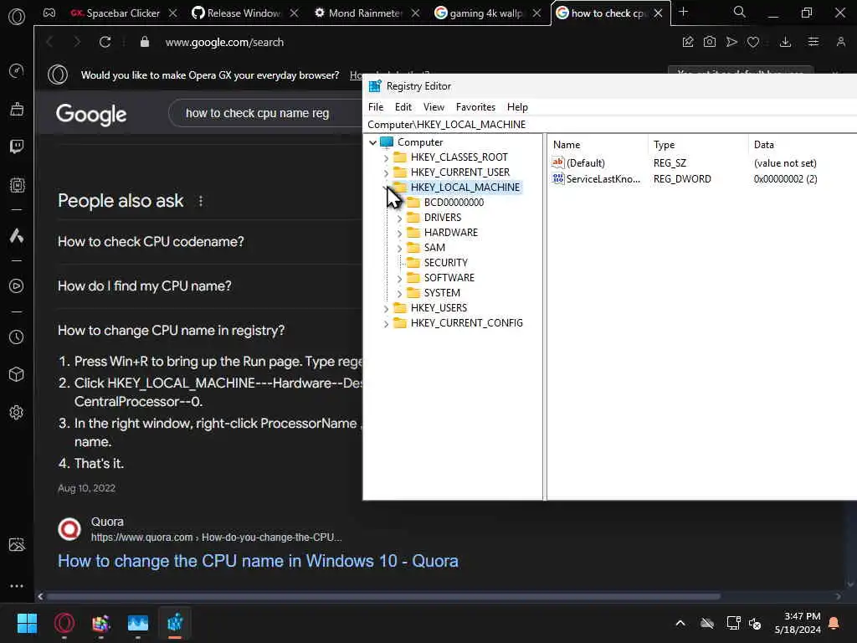
Task: Open the Player sidebar icon
Action: 17,286
